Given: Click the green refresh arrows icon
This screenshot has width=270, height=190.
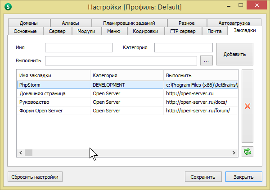Looking at the screenshot, I should click(x=247, y=152).
